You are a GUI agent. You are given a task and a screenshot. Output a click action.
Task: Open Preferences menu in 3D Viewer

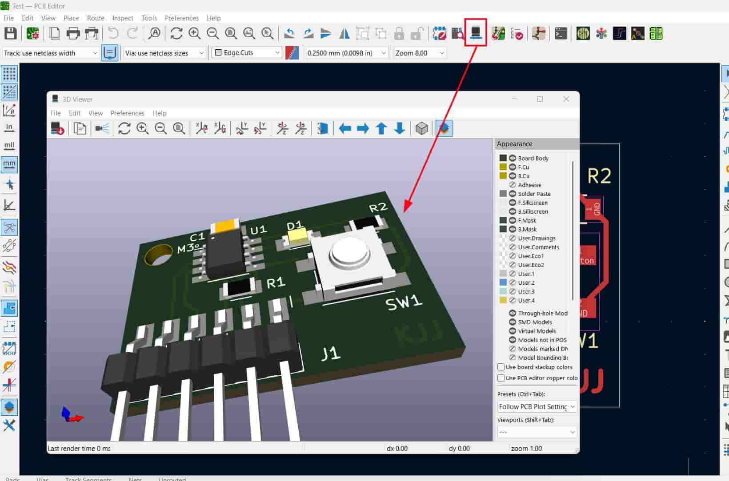click(127, 113)
